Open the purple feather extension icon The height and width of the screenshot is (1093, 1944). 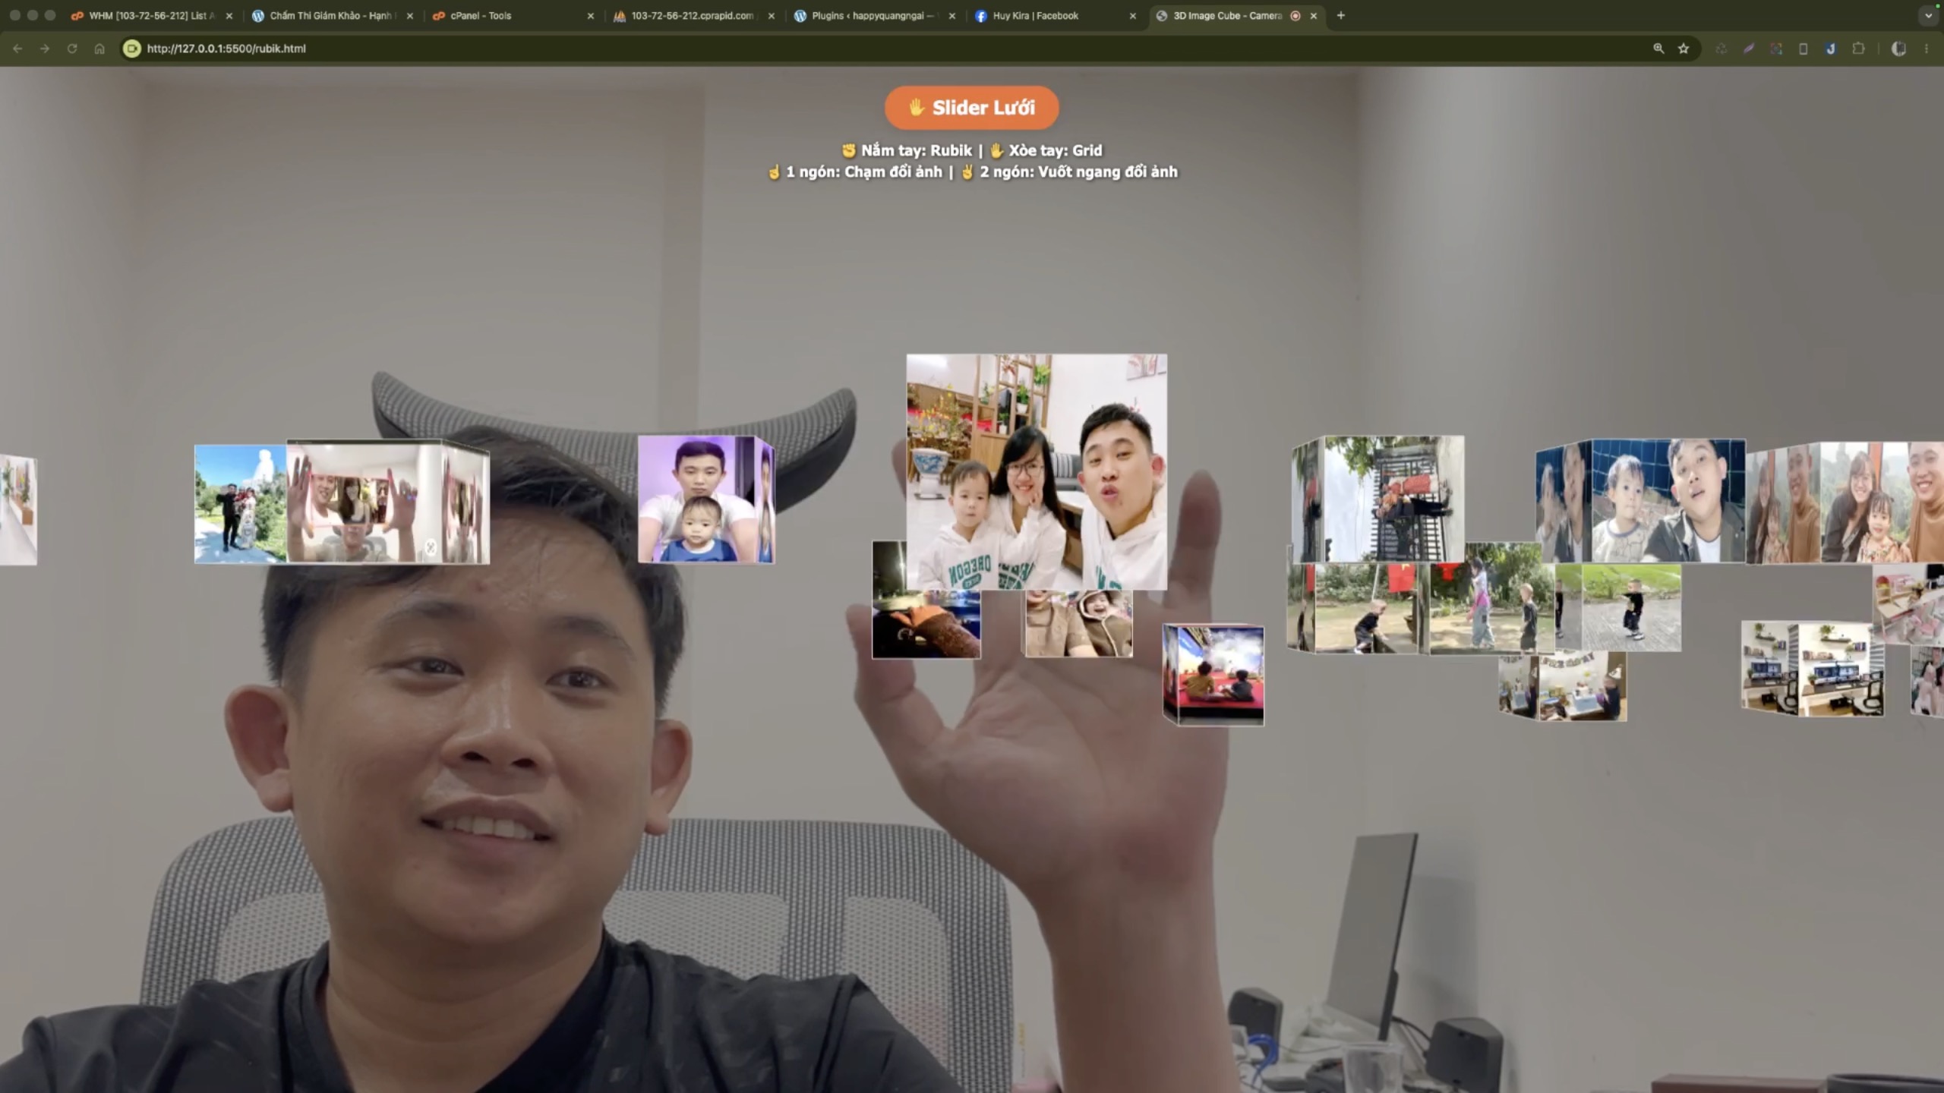(x=1749, y=49)
